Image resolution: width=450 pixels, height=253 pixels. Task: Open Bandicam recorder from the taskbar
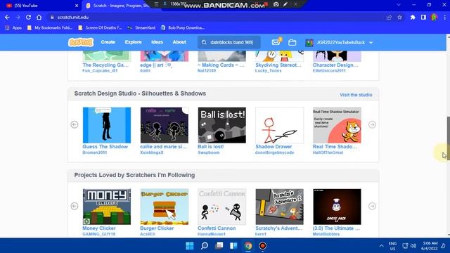[262, 246]
